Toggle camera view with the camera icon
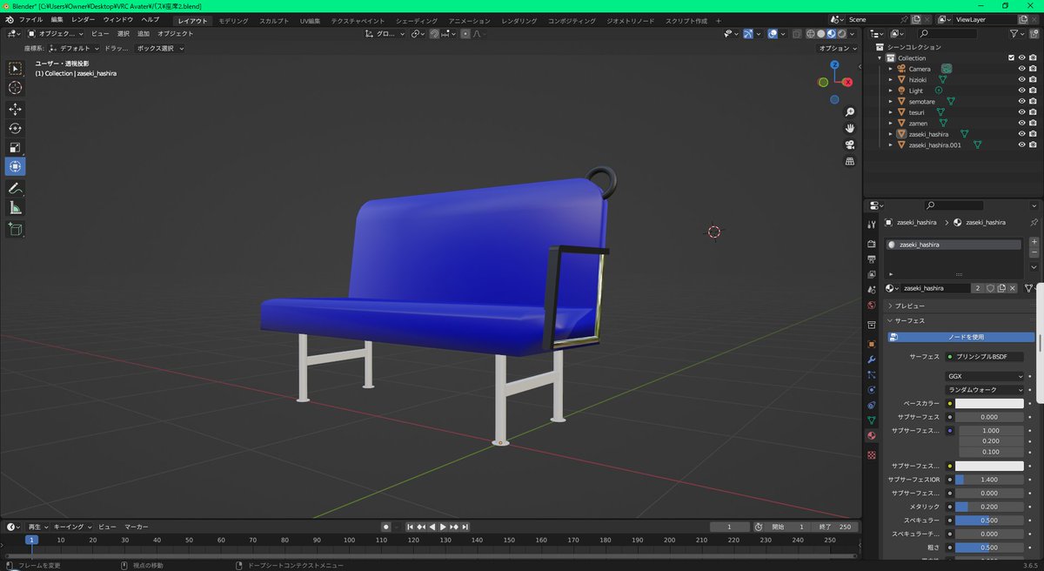Viewport: 1044px width, 571px height. tap(850, 145)
